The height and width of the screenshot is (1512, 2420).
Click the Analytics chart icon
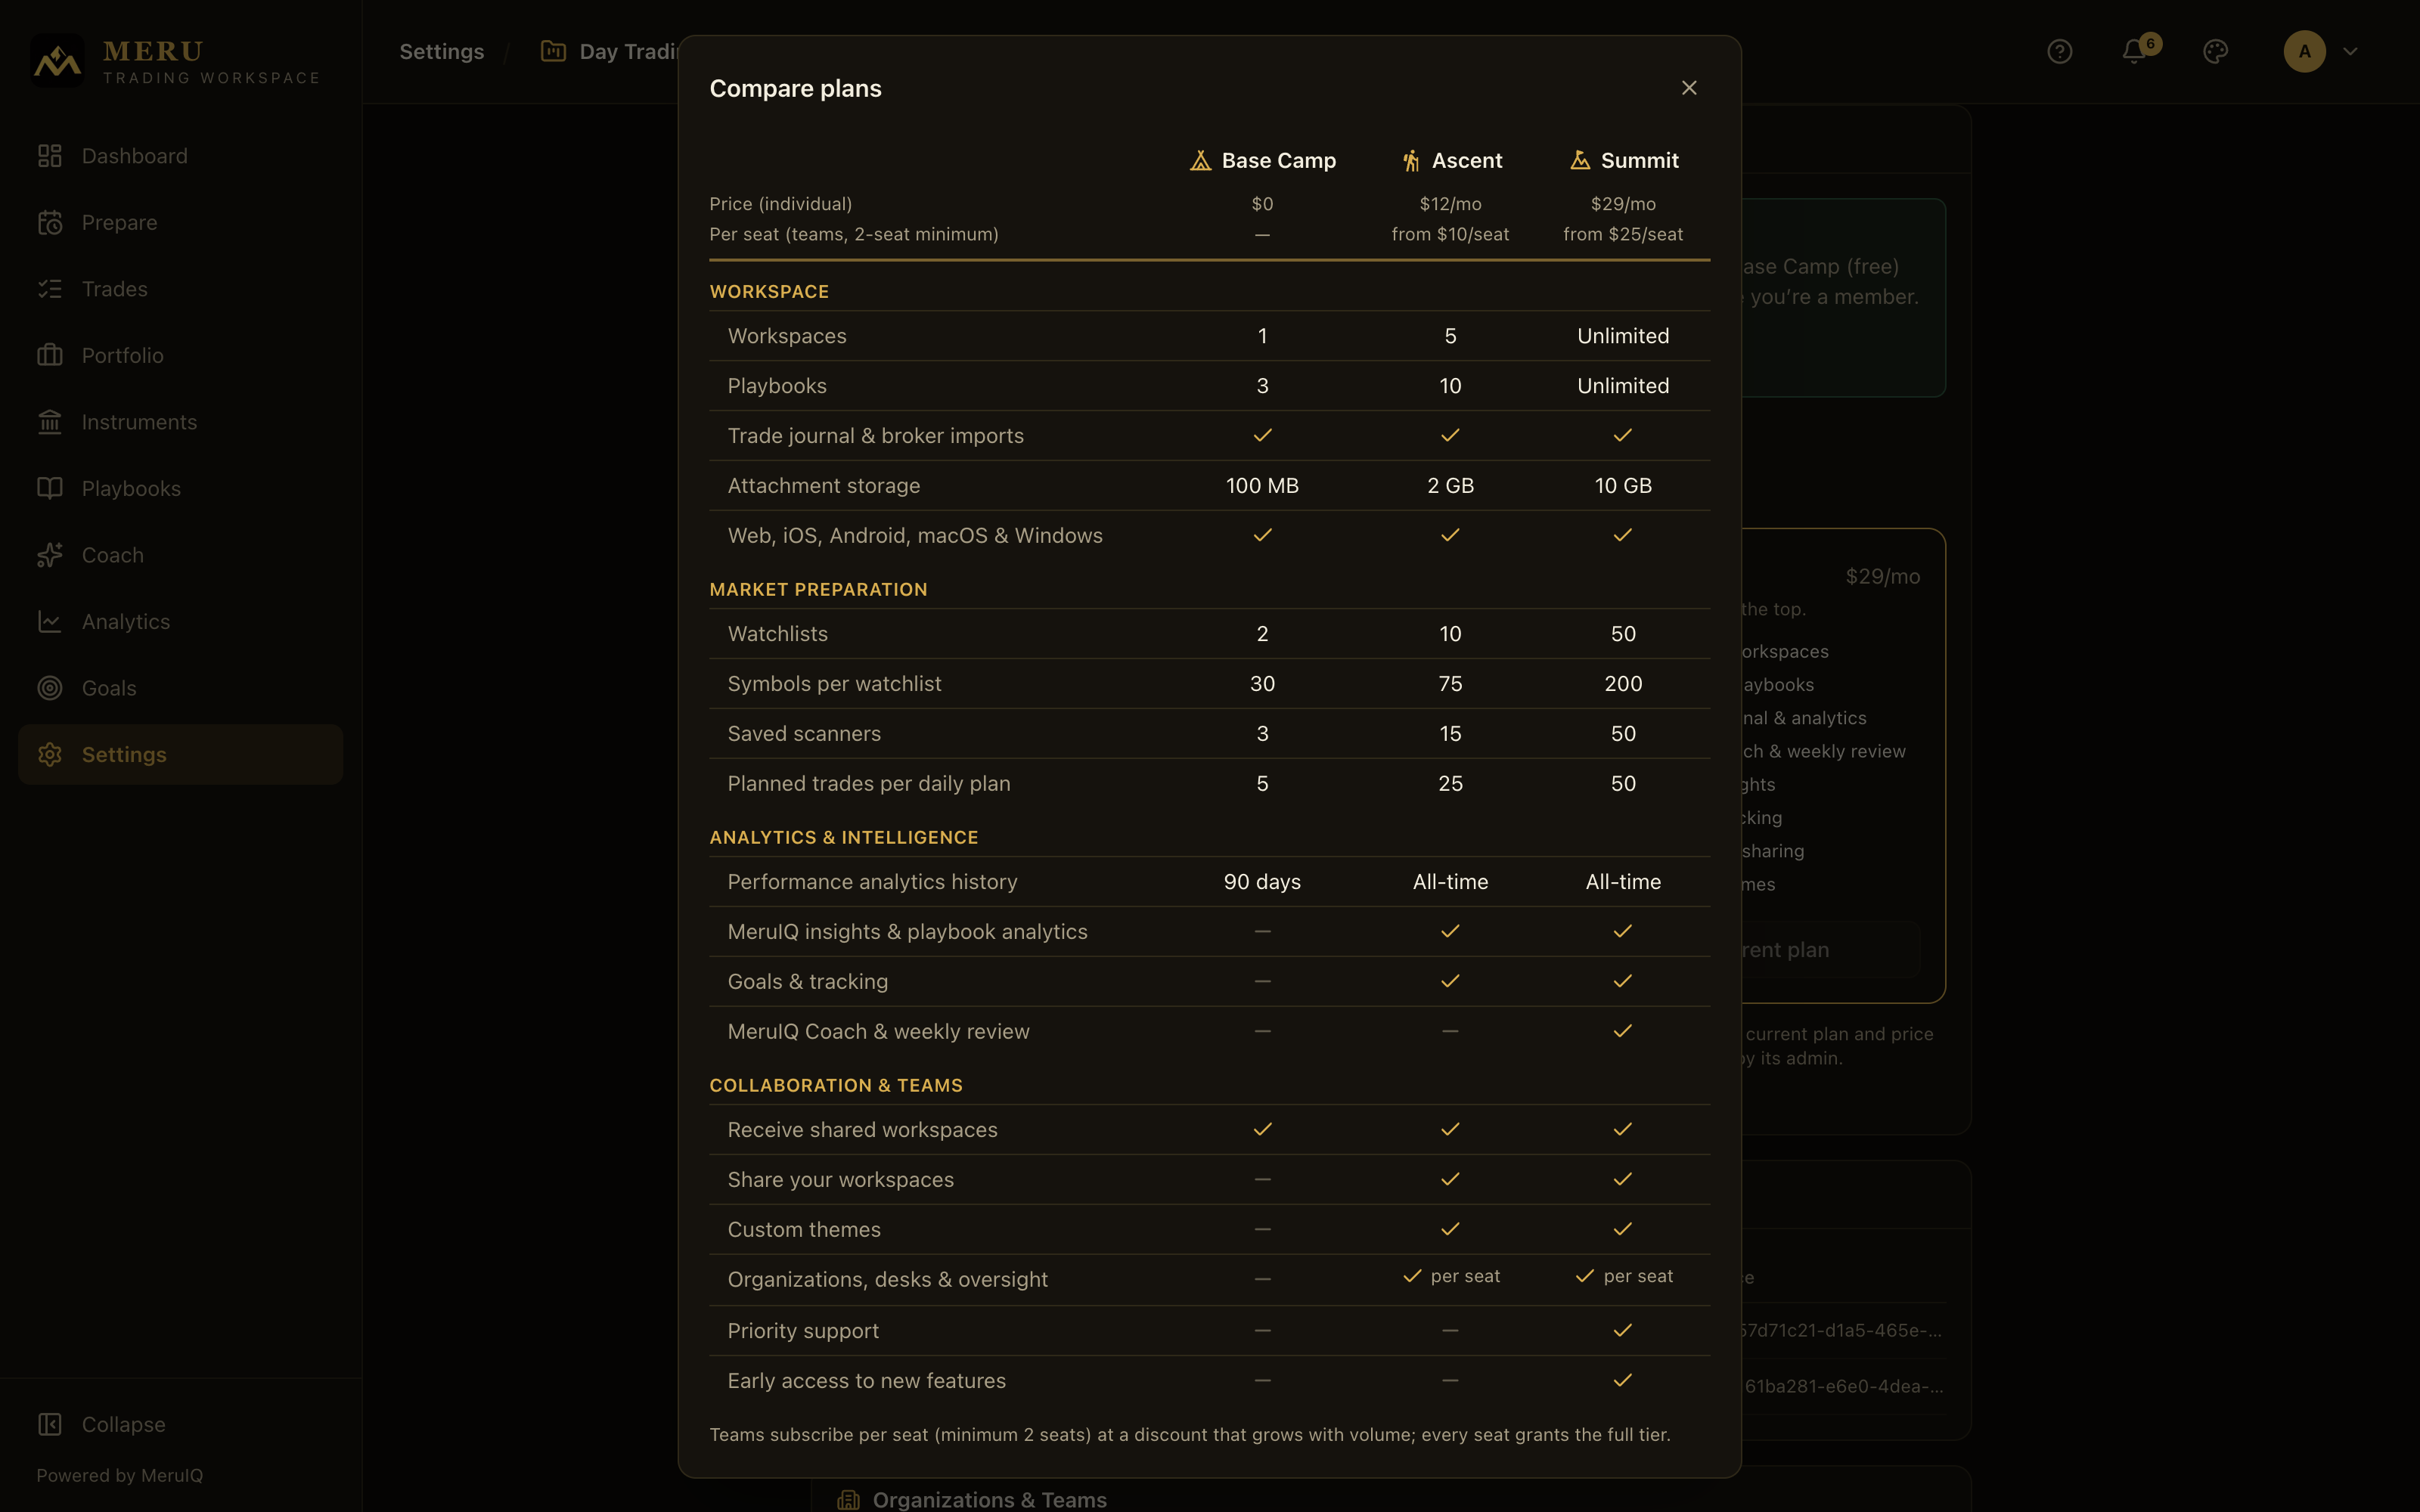pos(50,621)
